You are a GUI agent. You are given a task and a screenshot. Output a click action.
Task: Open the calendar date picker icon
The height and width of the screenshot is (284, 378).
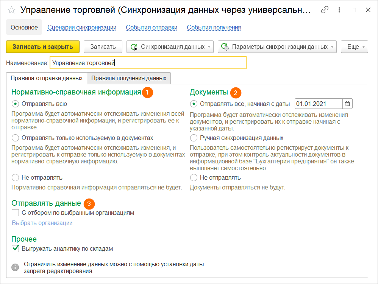coord(347,103)
